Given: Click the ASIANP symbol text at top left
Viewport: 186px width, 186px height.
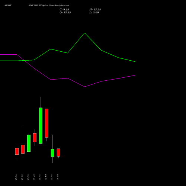Looking at the screenshot, I should (8, 6).
